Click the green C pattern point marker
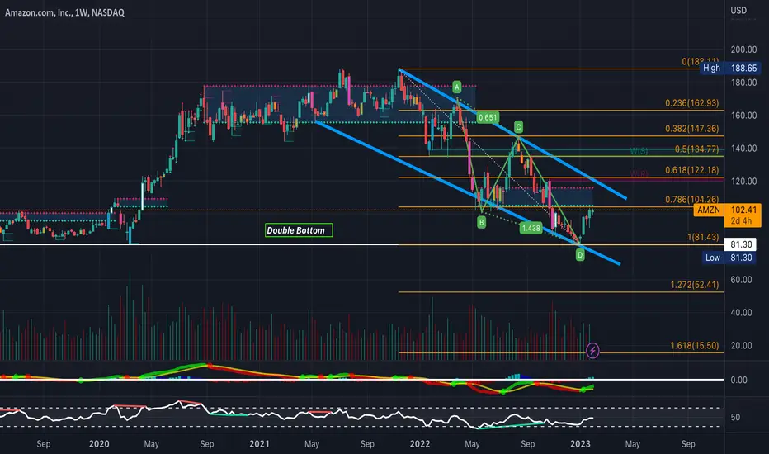Image resolution: width=769 pixels, height=454 pixels. click(x=518, y=128)
